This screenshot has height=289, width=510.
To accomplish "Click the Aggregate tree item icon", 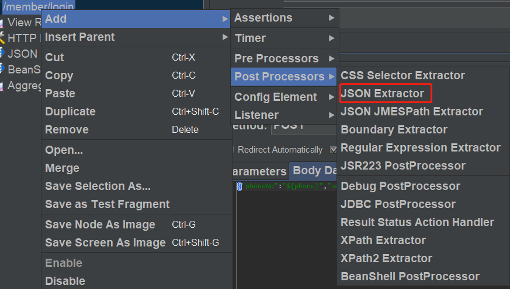I will click(2, 86).
